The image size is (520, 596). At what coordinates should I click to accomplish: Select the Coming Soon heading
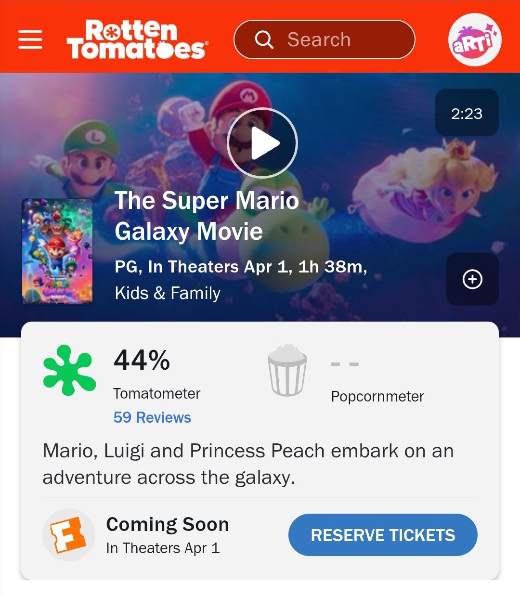pyautogui.click(x=168, y=524)
